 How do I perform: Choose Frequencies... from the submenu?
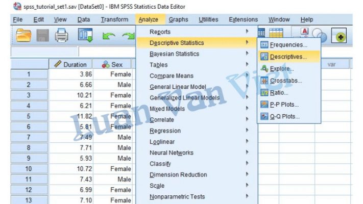[288, 45]
